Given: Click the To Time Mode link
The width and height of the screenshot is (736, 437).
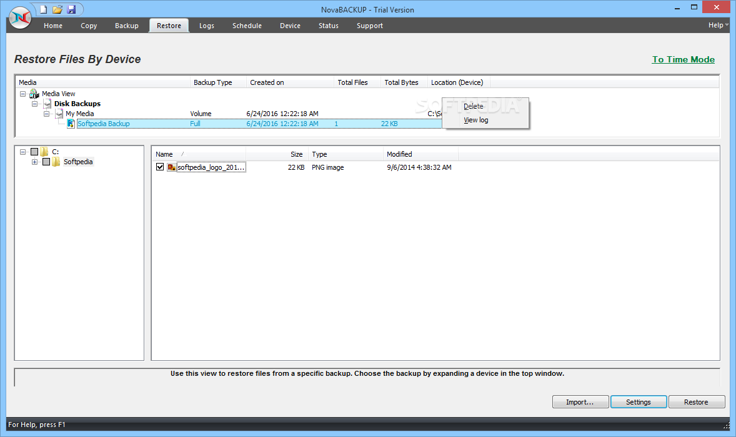Looking at the screenshot, I should tap(684, 59).
